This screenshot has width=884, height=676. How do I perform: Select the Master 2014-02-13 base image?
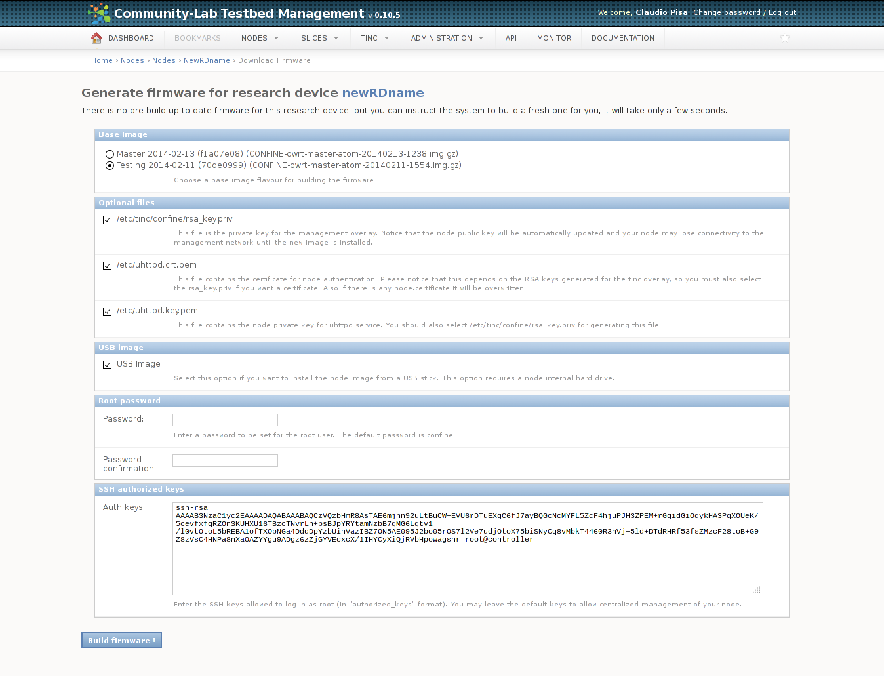click(110, 155)
